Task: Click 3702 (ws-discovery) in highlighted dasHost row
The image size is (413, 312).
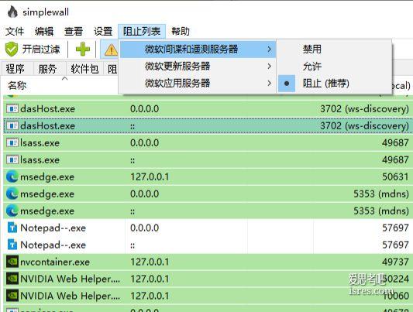Action: 364,126
